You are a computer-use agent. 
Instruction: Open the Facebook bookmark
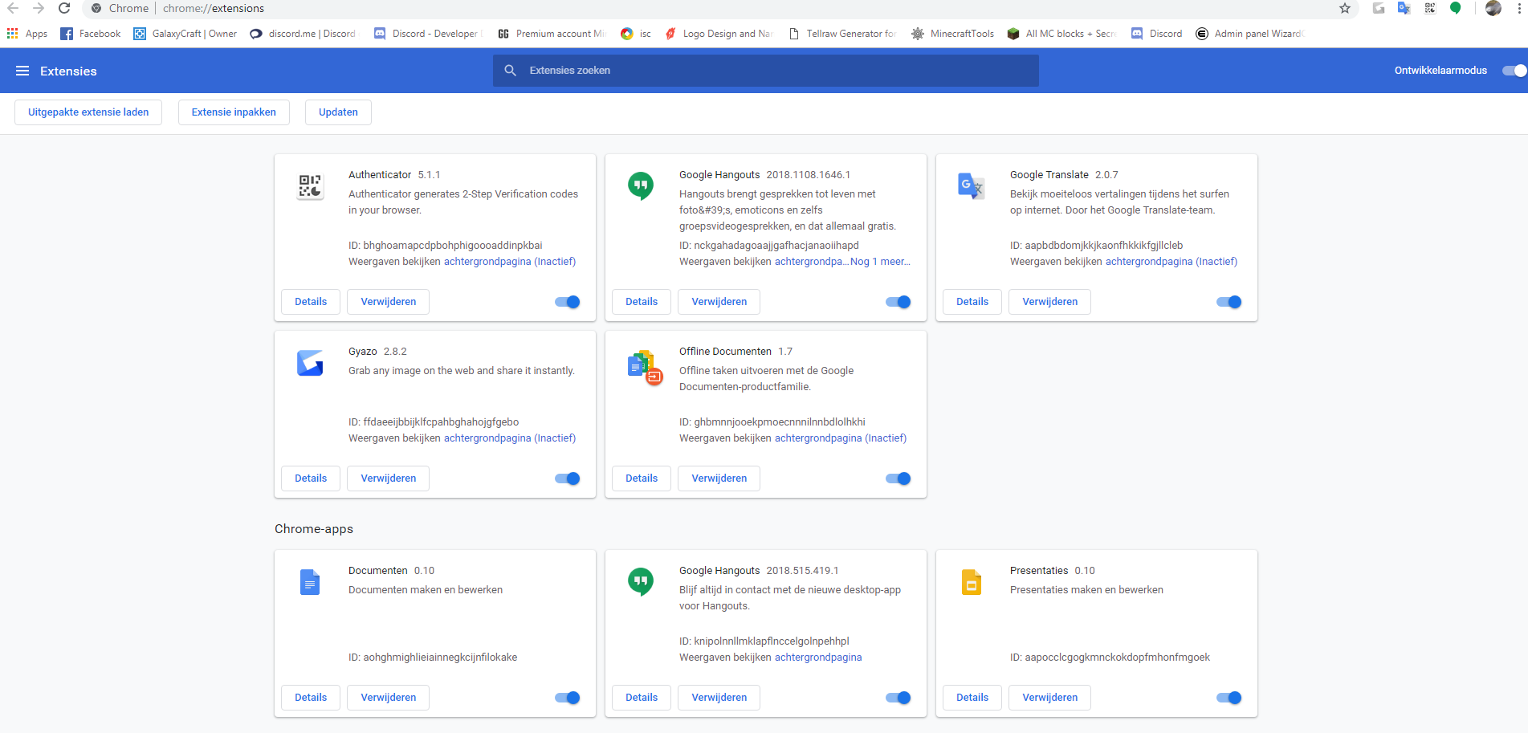[91, 34]
